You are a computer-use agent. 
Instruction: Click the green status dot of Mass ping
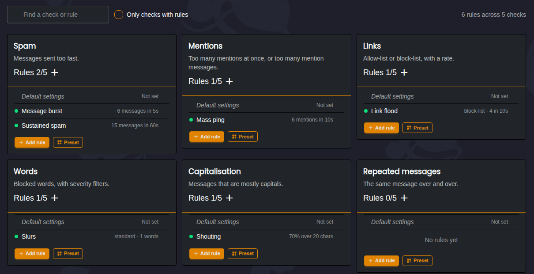[191, 120]
